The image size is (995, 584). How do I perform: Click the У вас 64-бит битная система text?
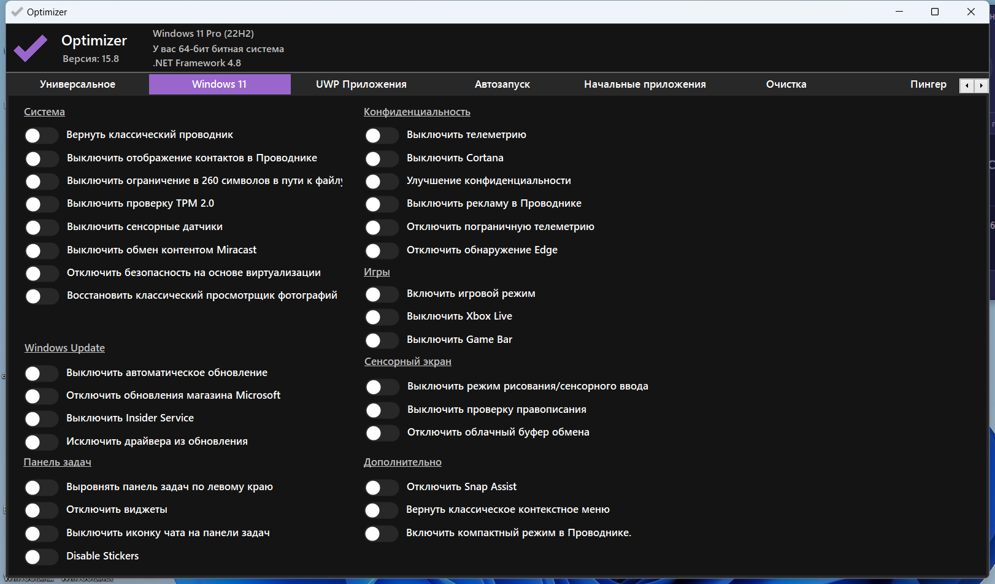pyautogui.click(x=218, y=48)
